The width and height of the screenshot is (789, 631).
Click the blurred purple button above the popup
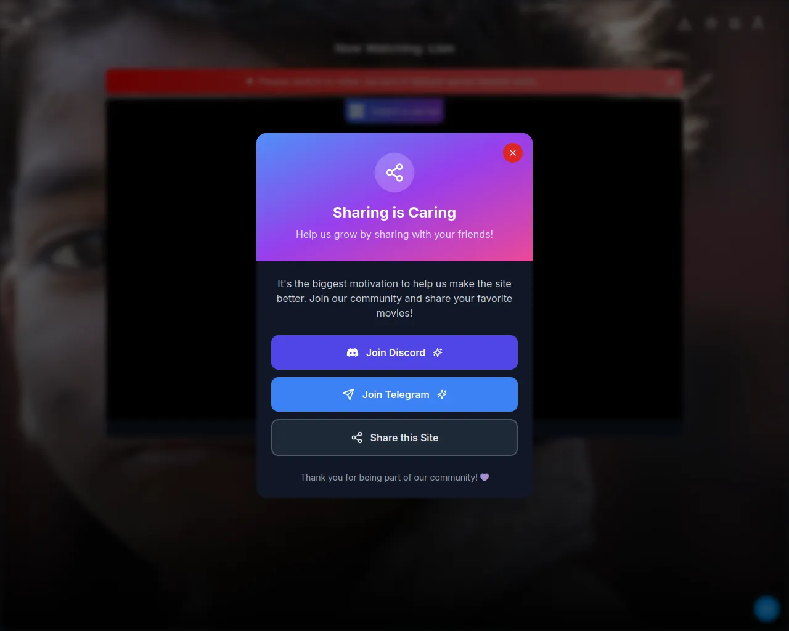coord(394,111)
